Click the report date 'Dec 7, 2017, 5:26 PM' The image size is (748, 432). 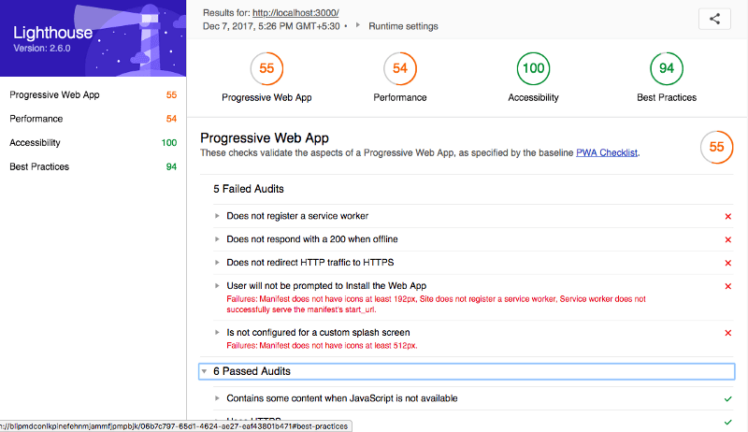click(x=271, y=26)
